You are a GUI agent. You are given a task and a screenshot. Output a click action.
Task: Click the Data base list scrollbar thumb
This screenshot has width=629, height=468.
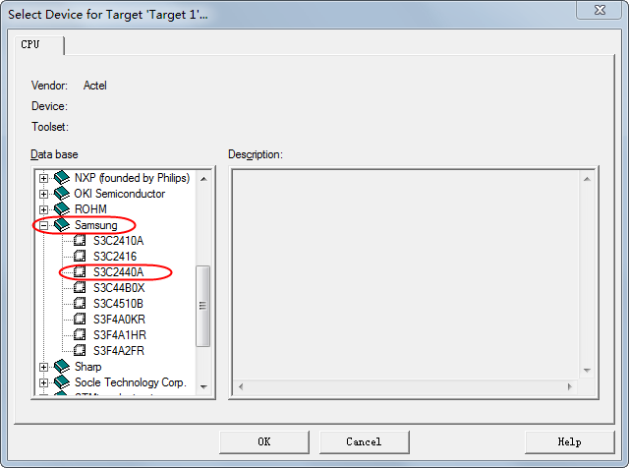coord(203,306)
